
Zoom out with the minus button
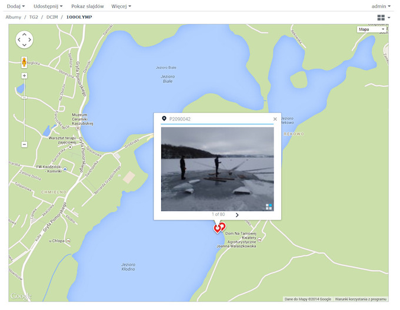tap(24, 144)
